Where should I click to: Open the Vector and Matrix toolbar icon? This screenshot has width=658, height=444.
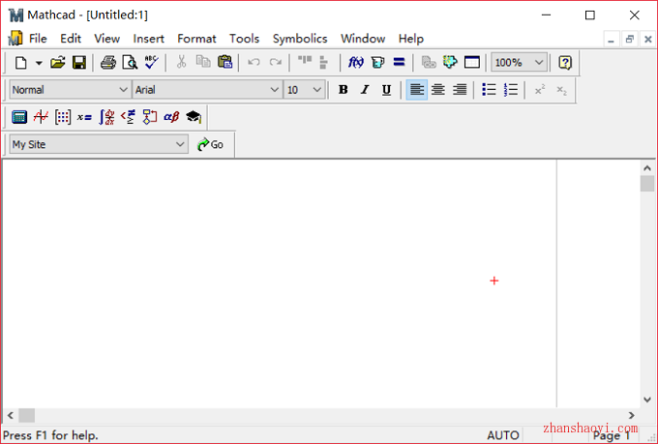[63, 117]
